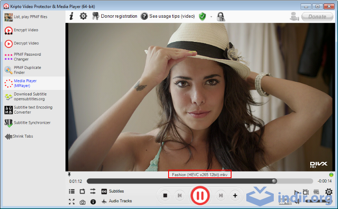Go to previous track
The width and height of the screenshot is (338, 209).
coord(179,195)
